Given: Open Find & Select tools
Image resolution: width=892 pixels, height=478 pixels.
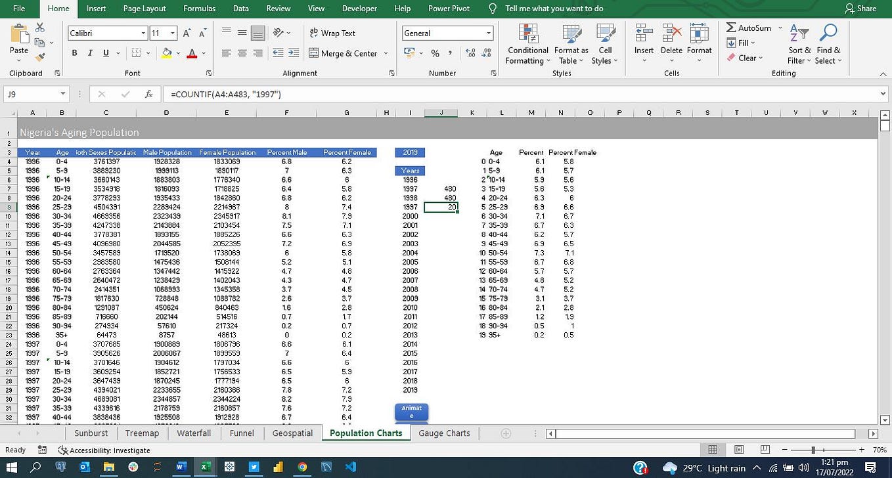Looking at the screenshot, I should 828,44.
